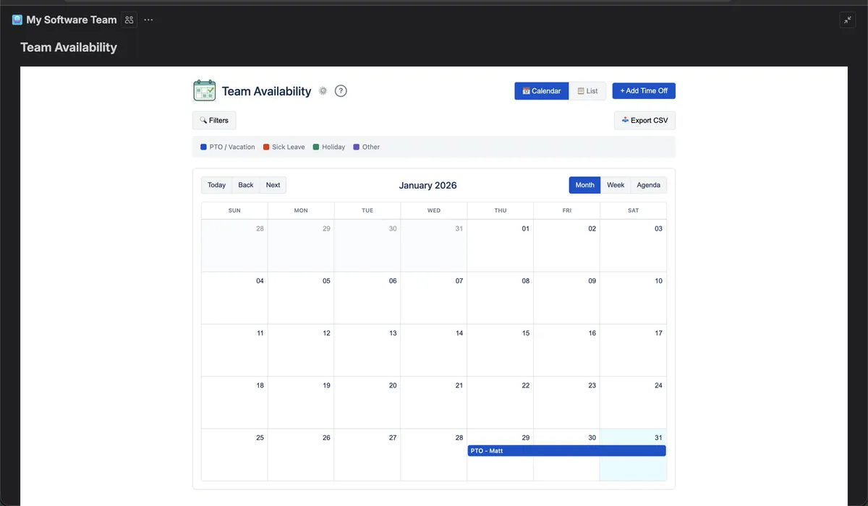Click the My Software Team app icon
This screenshot has width=868, height=506.
pos(17,20)
